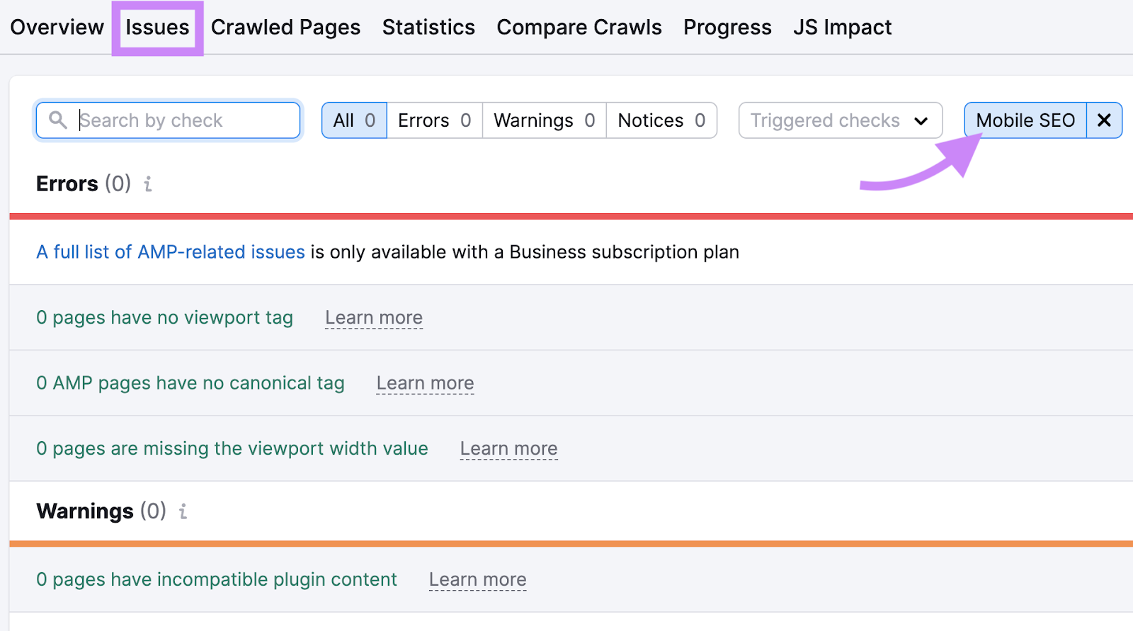Switch to the Overview tab
Image resolution: width=1133 pixels, height=631 pixels.
click(57, 27)
